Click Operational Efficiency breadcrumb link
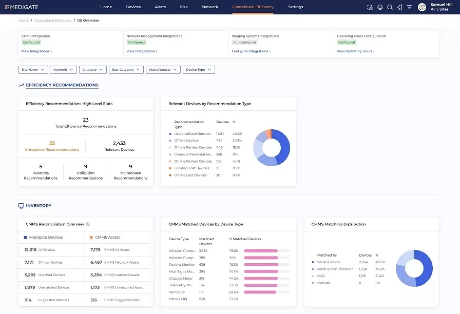Image resolution: width=460 pixels, height=314 pixels. coord(53,21)
